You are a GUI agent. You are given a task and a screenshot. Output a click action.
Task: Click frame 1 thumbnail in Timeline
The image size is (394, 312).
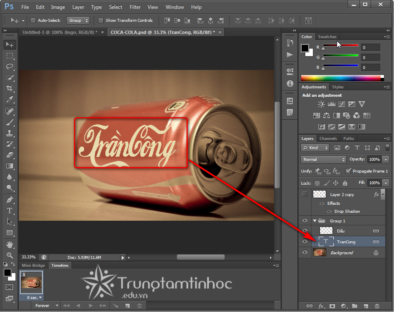click(x=31, y=282)
